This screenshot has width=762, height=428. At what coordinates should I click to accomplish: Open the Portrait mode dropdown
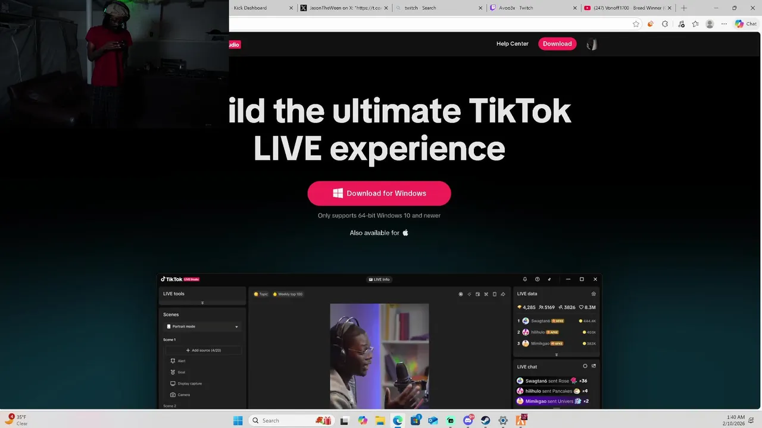[203, 326]
